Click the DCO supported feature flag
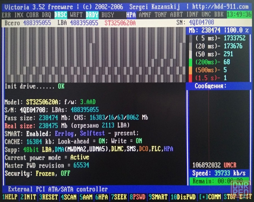Image resolution: width=254 pixels, height=202 pixels. coord(144,149)
